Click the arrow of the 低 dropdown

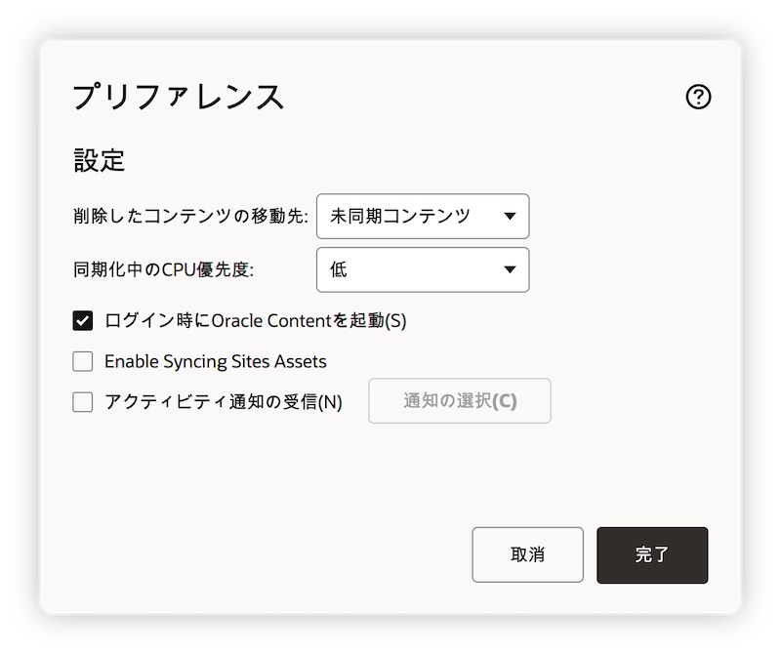510,269
